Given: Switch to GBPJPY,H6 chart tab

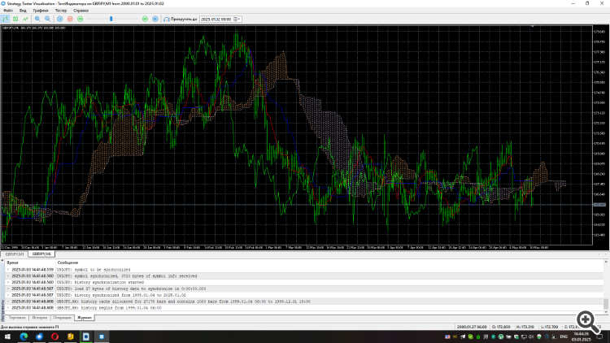Looking at the screenshot, I should 41,254.
